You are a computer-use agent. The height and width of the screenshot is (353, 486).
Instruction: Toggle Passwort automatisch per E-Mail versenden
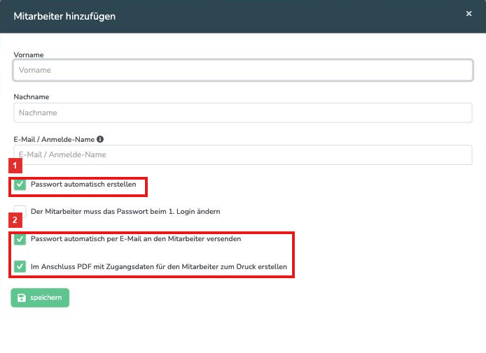[20, 239]
